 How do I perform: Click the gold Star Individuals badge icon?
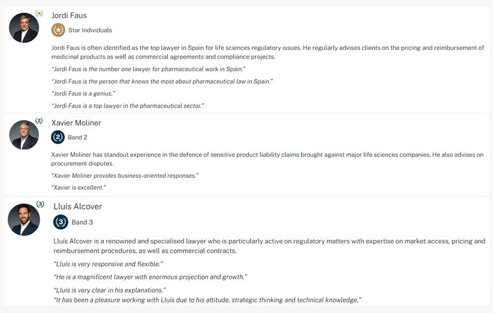click(x=58, y=30)
